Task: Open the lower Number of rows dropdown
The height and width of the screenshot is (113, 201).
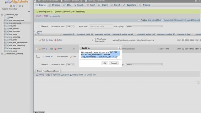Action: [x=70, y=65]
